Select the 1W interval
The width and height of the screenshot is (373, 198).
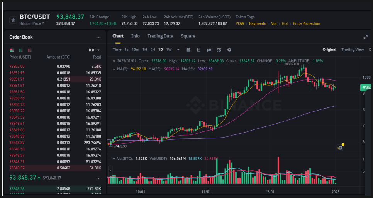tap(169, 49)
